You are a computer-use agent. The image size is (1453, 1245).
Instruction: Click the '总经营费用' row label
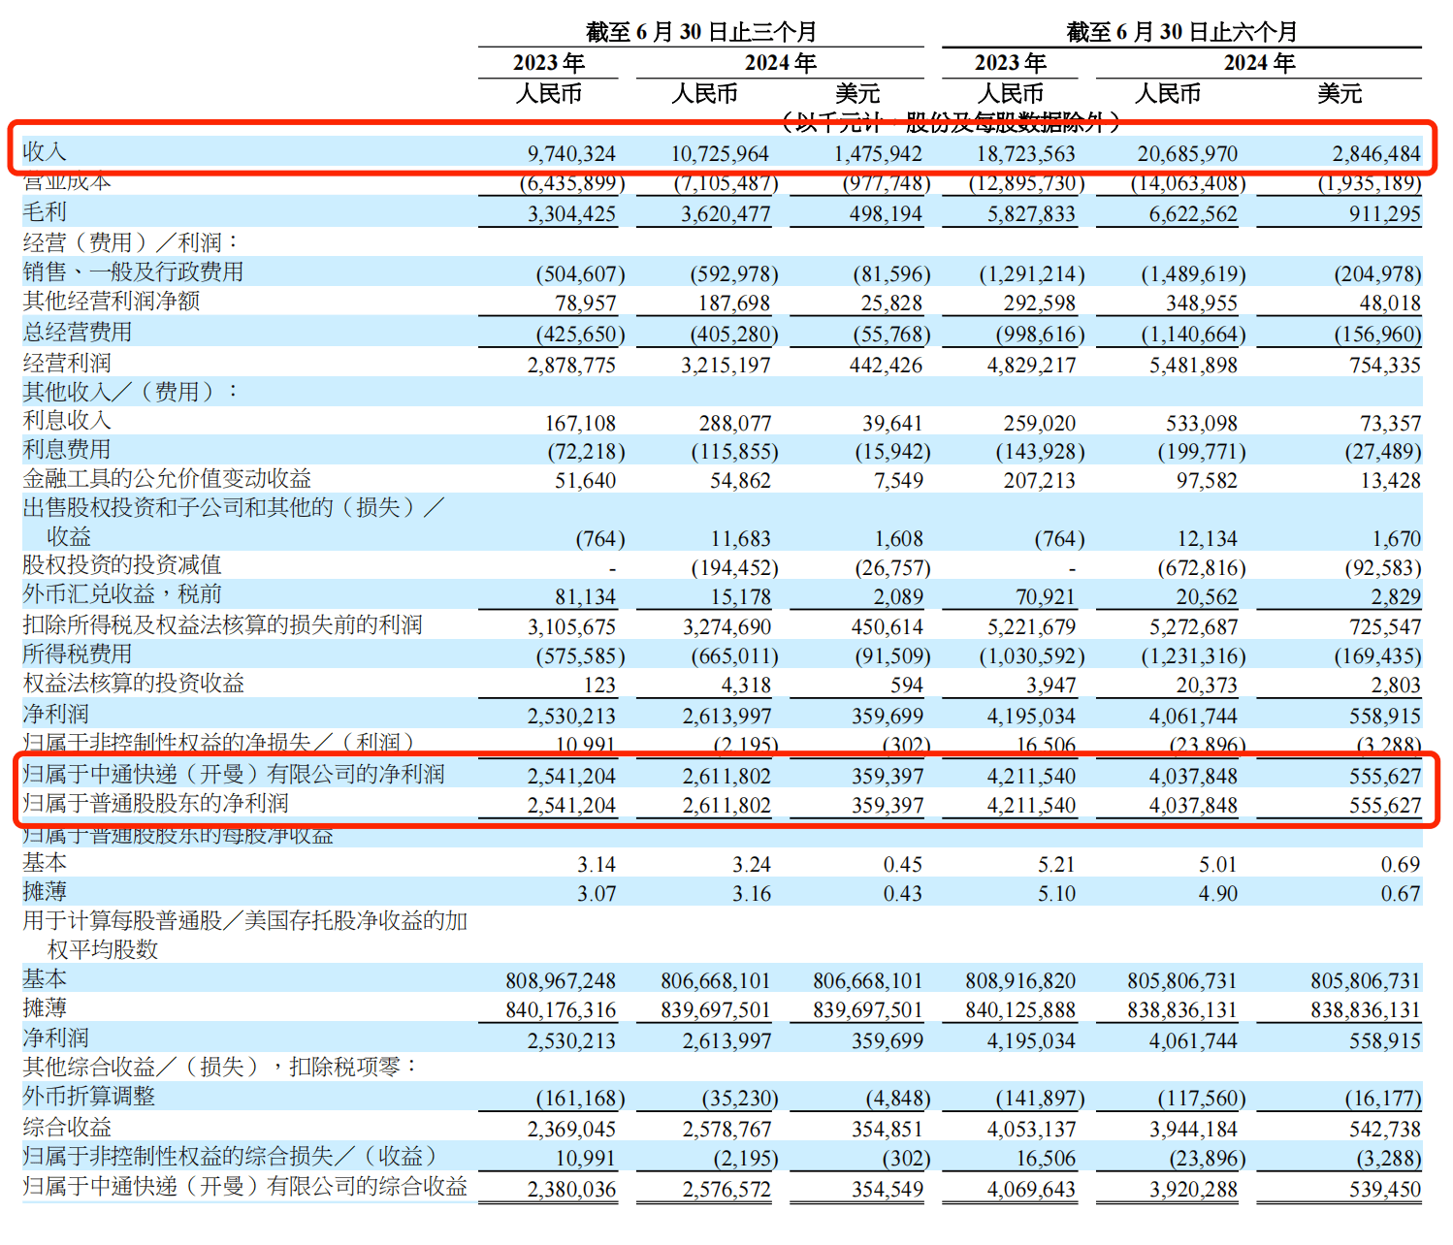click(78, 333)
